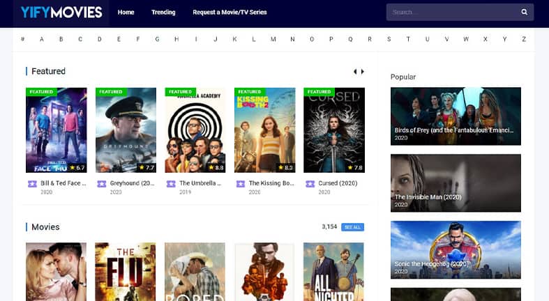The height and width of the screenshot is (301, 549).
Task: Filter titles by letter A
Action: (42, 39)
